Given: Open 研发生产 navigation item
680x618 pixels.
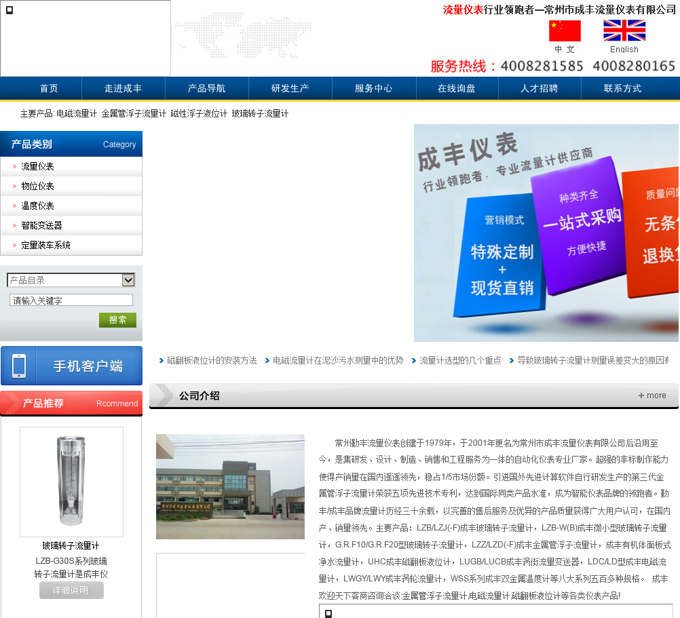Looking at the screenshot, I should (x=290, y=88).
